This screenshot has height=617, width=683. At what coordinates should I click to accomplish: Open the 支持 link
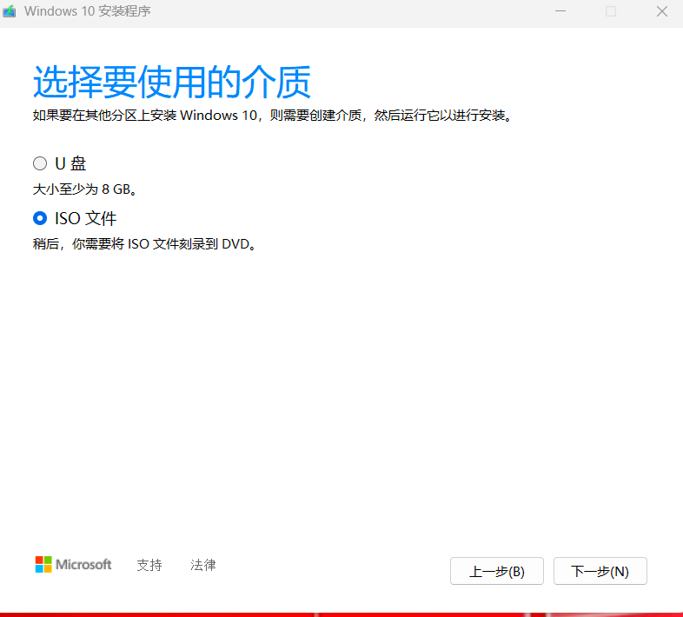pyautogui.click(x=149, y=565)
